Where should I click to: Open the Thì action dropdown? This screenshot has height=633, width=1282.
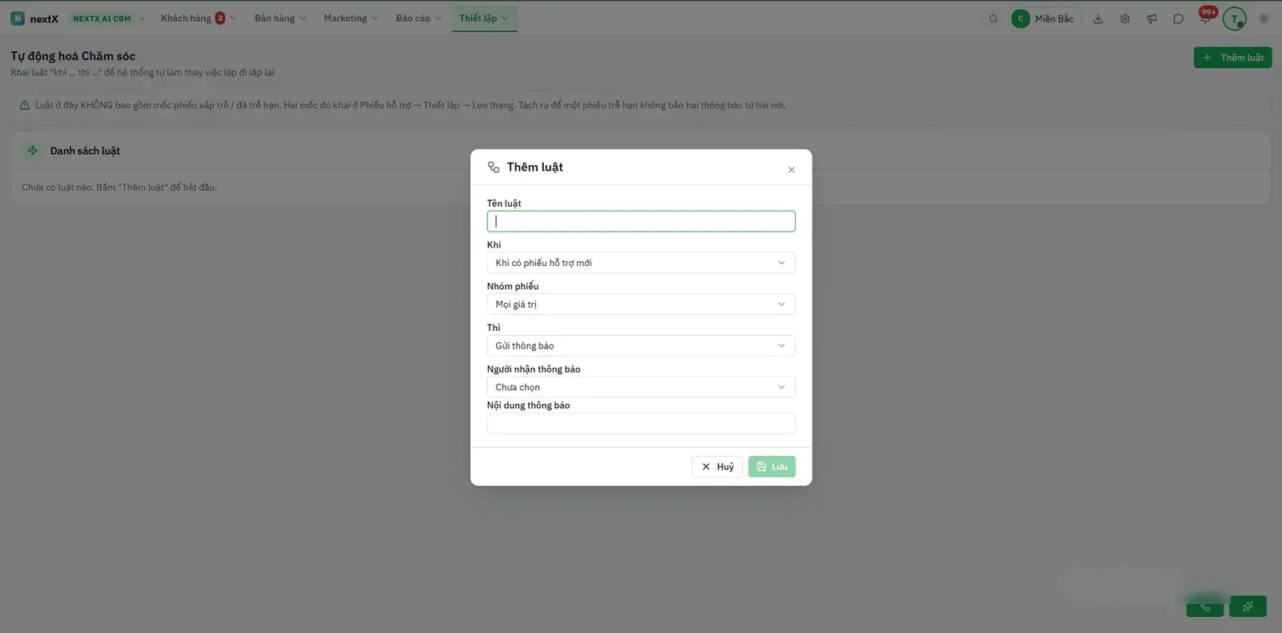641,345
